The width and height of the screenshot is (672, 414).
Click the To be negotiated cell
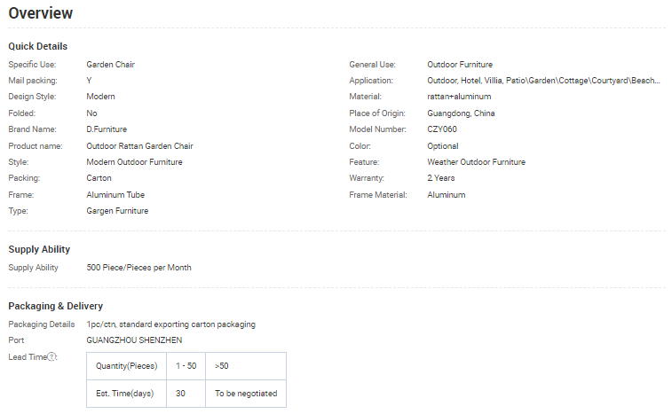pyautogui.click(x=245, y=394)
